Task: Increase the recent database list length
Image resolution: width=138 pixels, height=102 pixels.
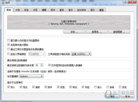Action: coord(42,65)
